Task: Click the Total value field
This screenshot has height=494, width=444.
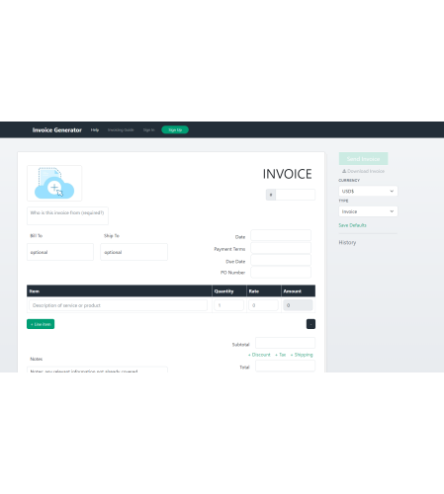Action: [285, 366]
